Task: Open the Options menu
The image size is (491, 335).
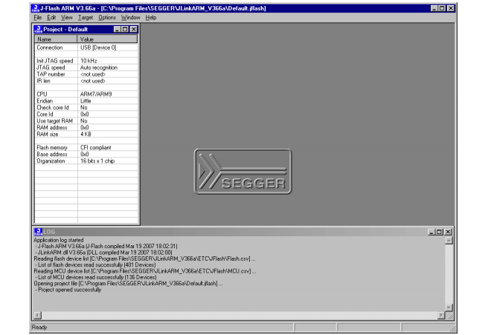Action: pos(107,18)
